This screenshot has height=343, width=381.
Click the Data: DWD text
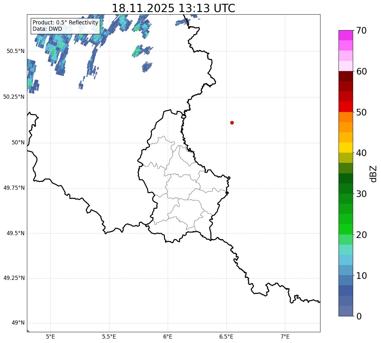click(x=47, y=29)
